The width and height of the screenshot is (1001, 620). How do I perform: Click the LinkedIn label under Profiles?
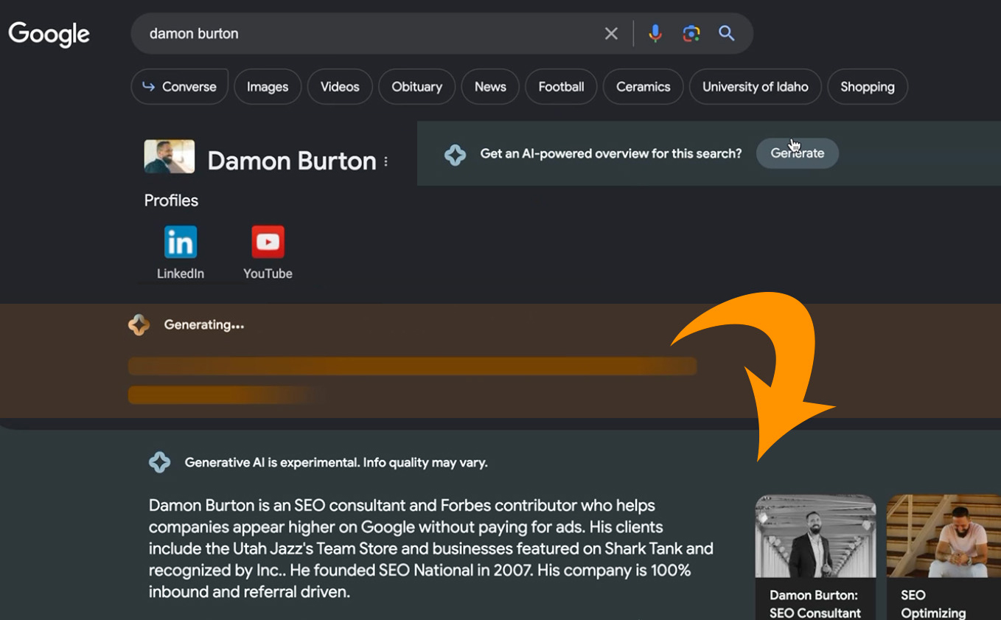click(181, 274)
